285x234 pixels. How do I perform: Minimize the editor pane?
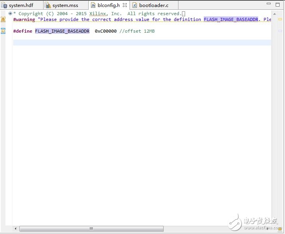(x=267, y=5)
